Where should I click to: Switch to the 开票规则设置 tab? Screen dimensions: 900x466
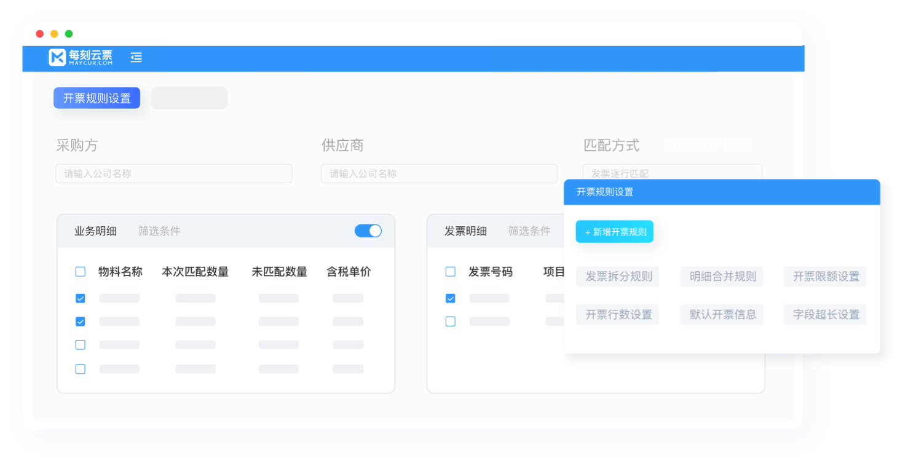[x=97, y=98]
